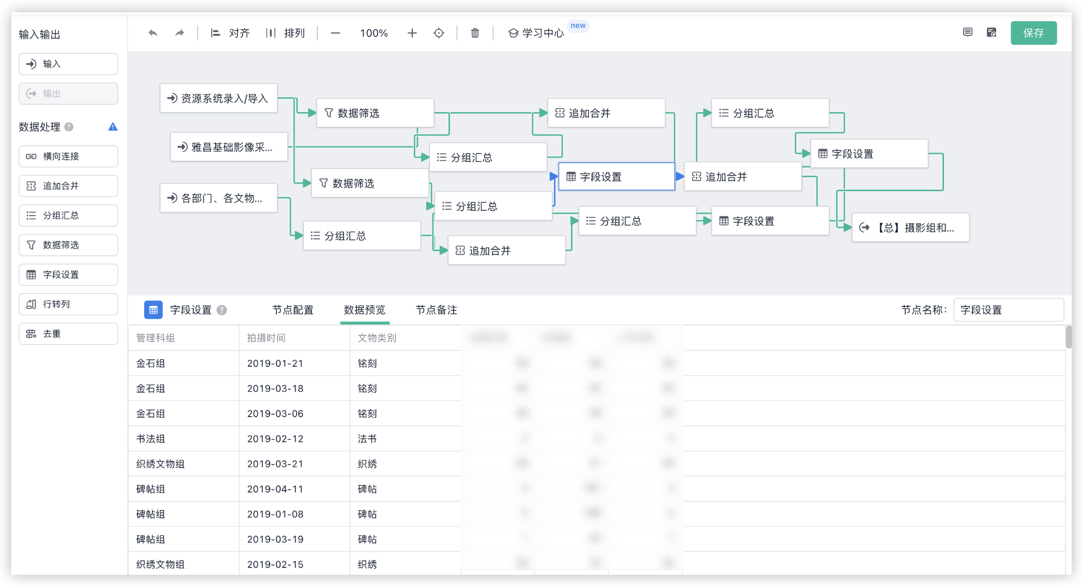This screenshot has height=585, width=1082.
Task: Click help icon beside 数据处理
Action: point(69,127)
